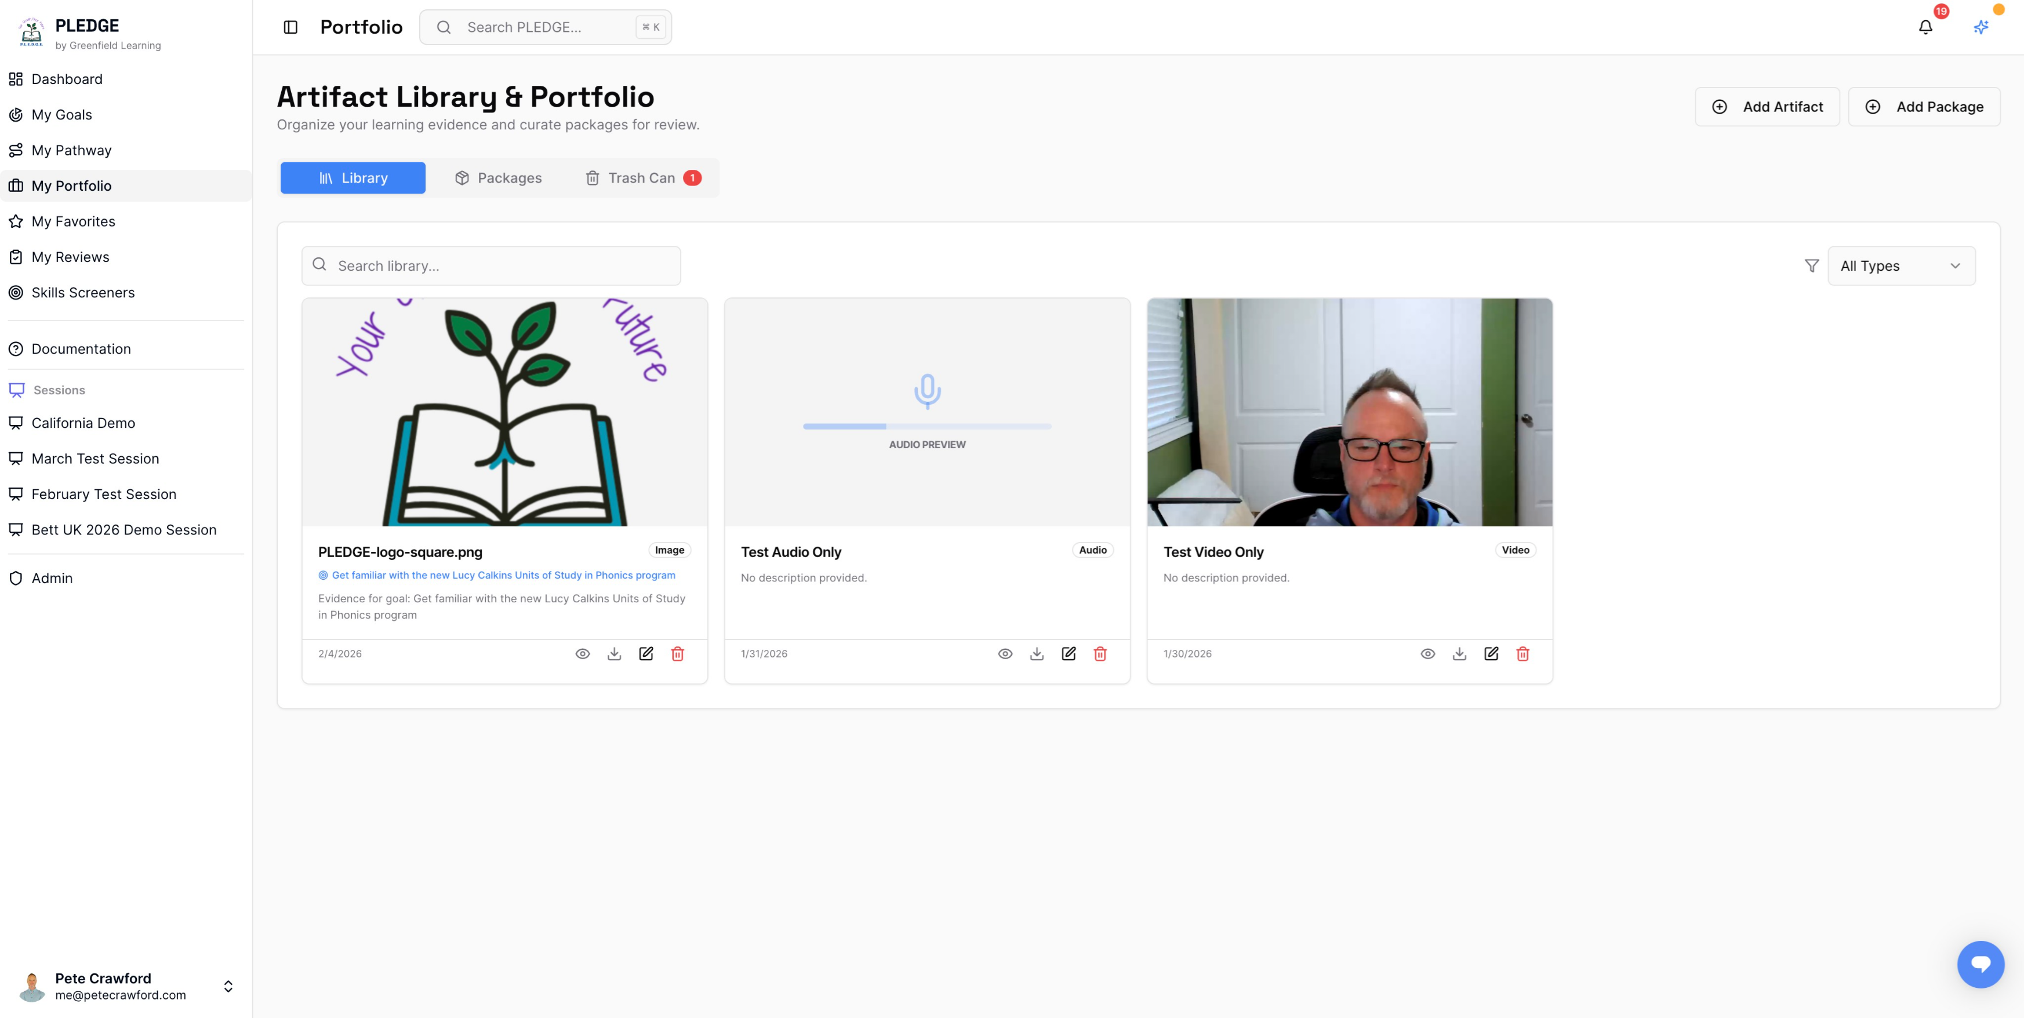Show preview of Test Video Only artifact
The height and width of the screenshot is (1018, 2024).
1429,653
